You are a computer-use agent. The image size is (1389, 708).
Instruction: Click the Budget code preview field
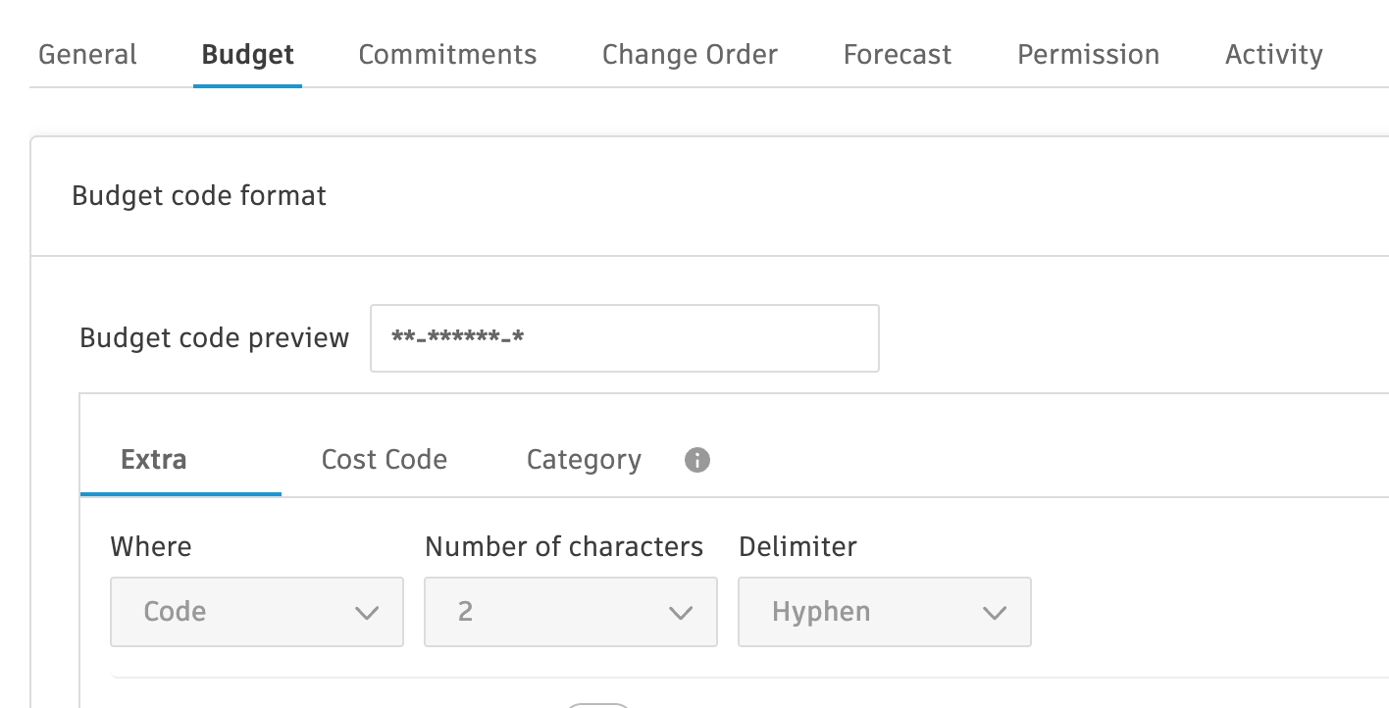click(624, 338)
